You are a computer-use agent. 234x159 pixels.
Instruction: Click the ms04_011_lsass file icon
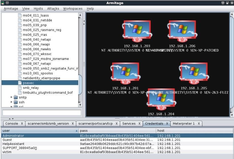[x=20, y=15]
